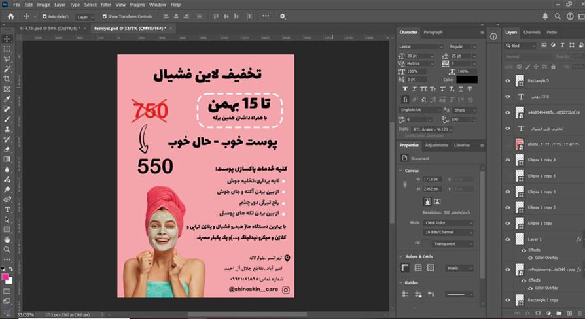Toggle Show Transform Controls checkbox
Screen dimensions: 585x319
click(105, 16)
